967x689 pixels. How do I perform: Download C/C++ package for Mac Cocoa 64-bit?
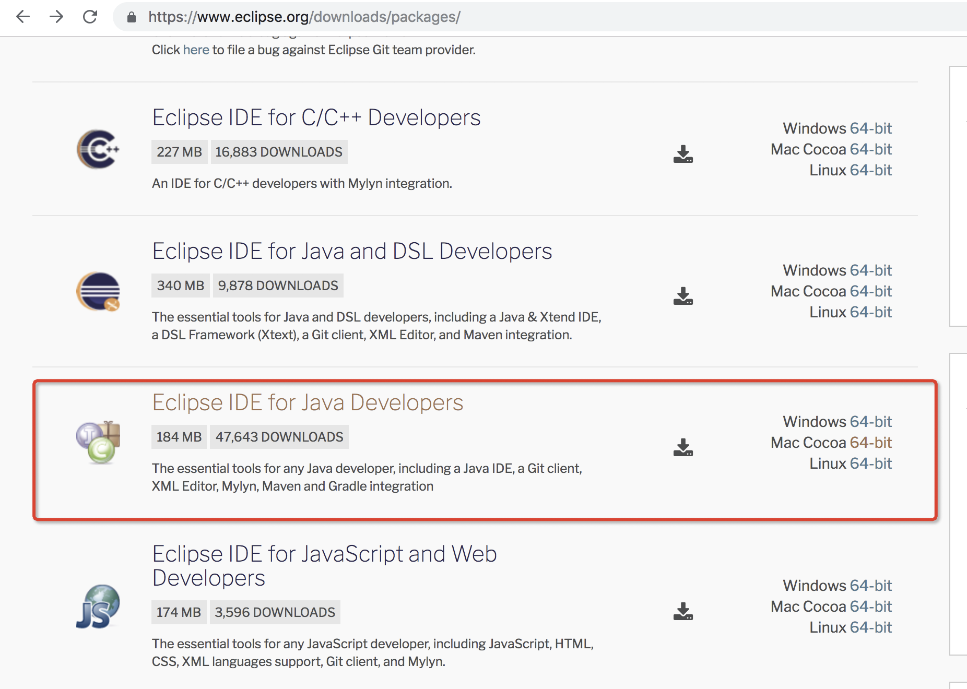click(x=870, y=149)
